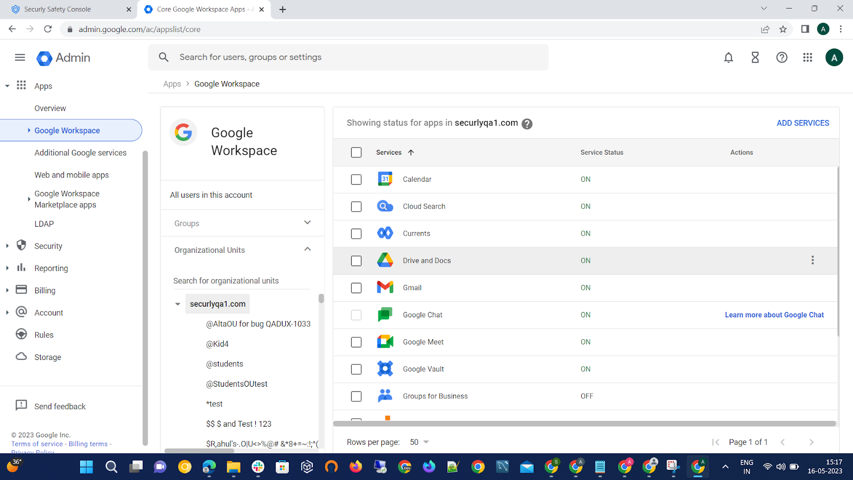
Task: Click the main hamburger menu icon
Action: point(20,58)
